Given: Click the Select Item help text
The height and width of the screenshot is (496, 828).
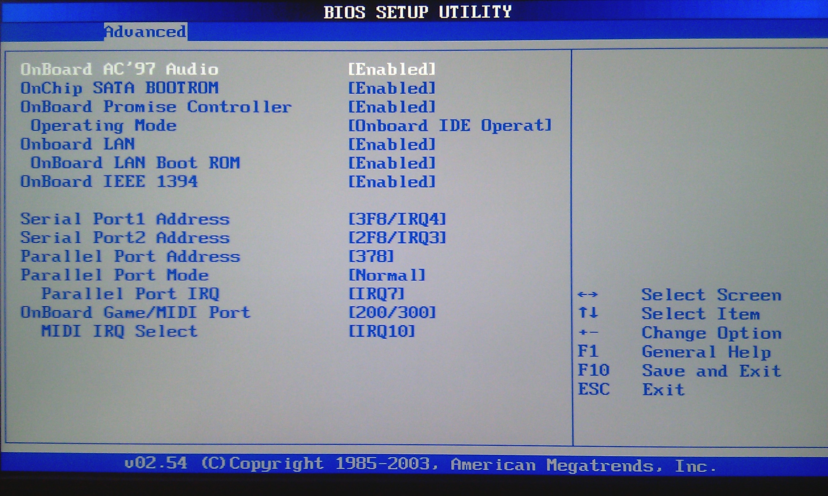Looking at the screenshot, I should [701, 314].
